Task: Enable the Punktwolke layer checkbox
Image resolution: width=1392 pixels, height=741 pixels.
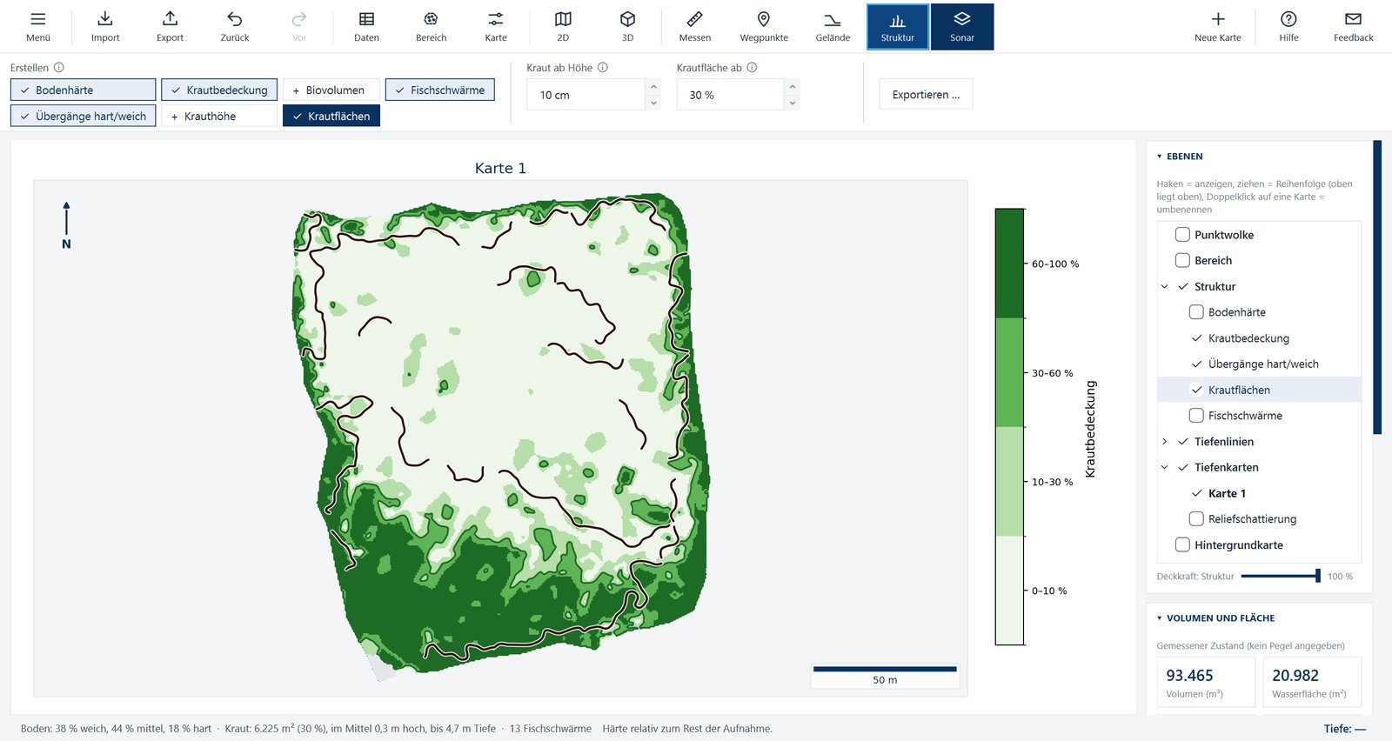Action: coord(1182,235)
